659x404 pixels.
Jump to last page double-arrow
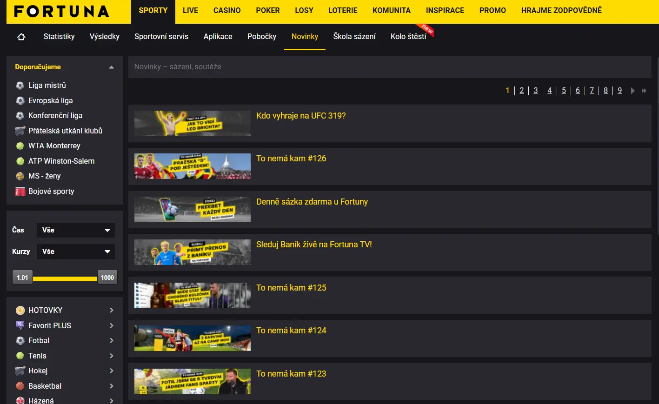click(x=644, y=91)
